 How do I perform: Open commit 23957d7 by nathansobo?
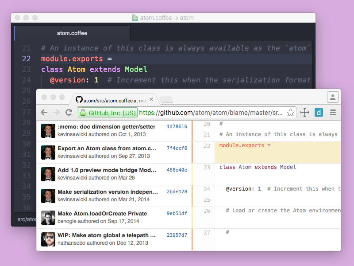coord(177,235)
